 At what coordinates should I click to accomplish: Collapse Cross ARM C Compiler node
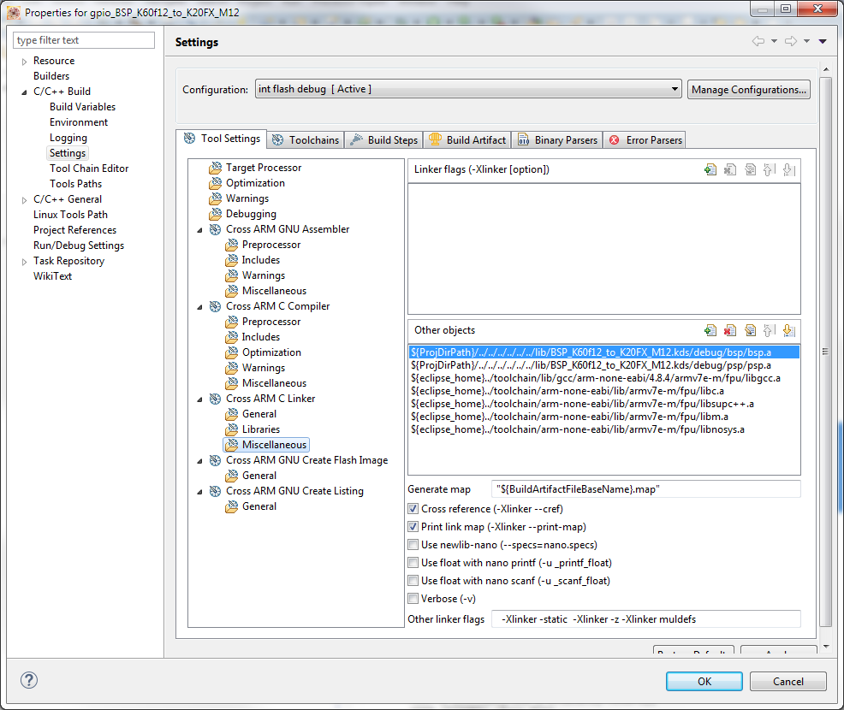199,306
